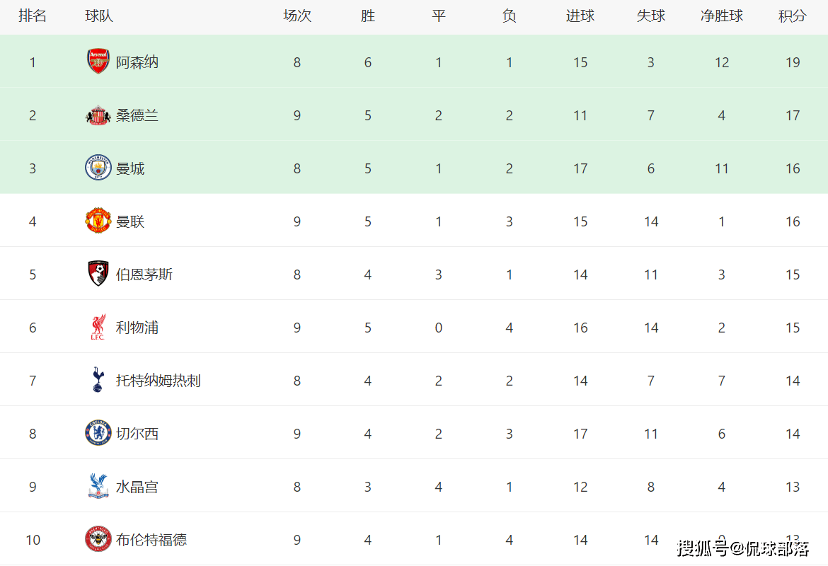The image size is (828, 566).
Task: Open the Brentford club badge icon
Action: pos(98,540)
